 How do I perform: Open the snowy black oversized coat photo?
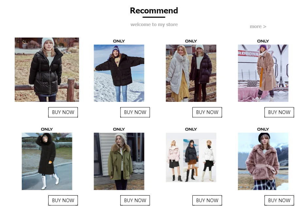tap(119, 73)
